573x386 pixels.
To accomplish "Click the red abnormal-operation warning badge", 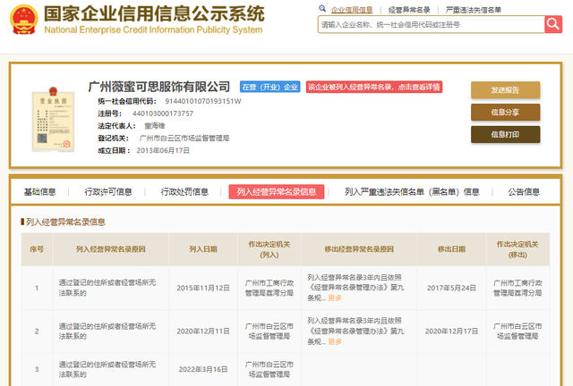I will [374, 87].
